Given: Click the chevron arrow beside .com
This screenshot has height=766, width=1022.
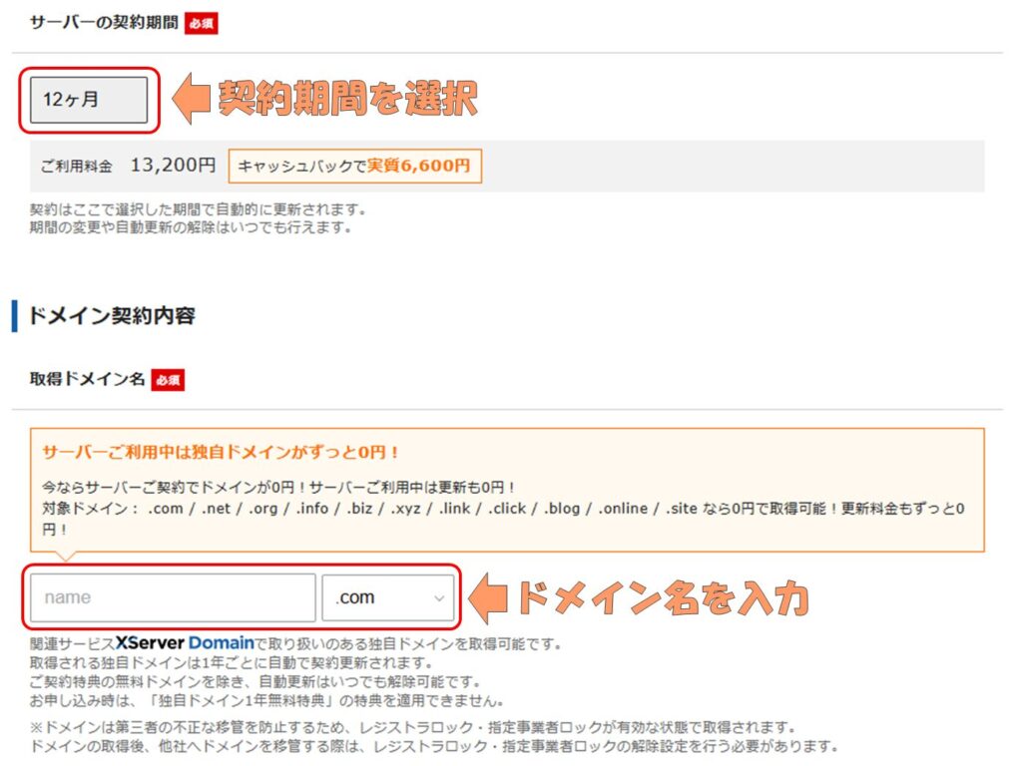Looking at the screenshot, I should pos(438,598).
